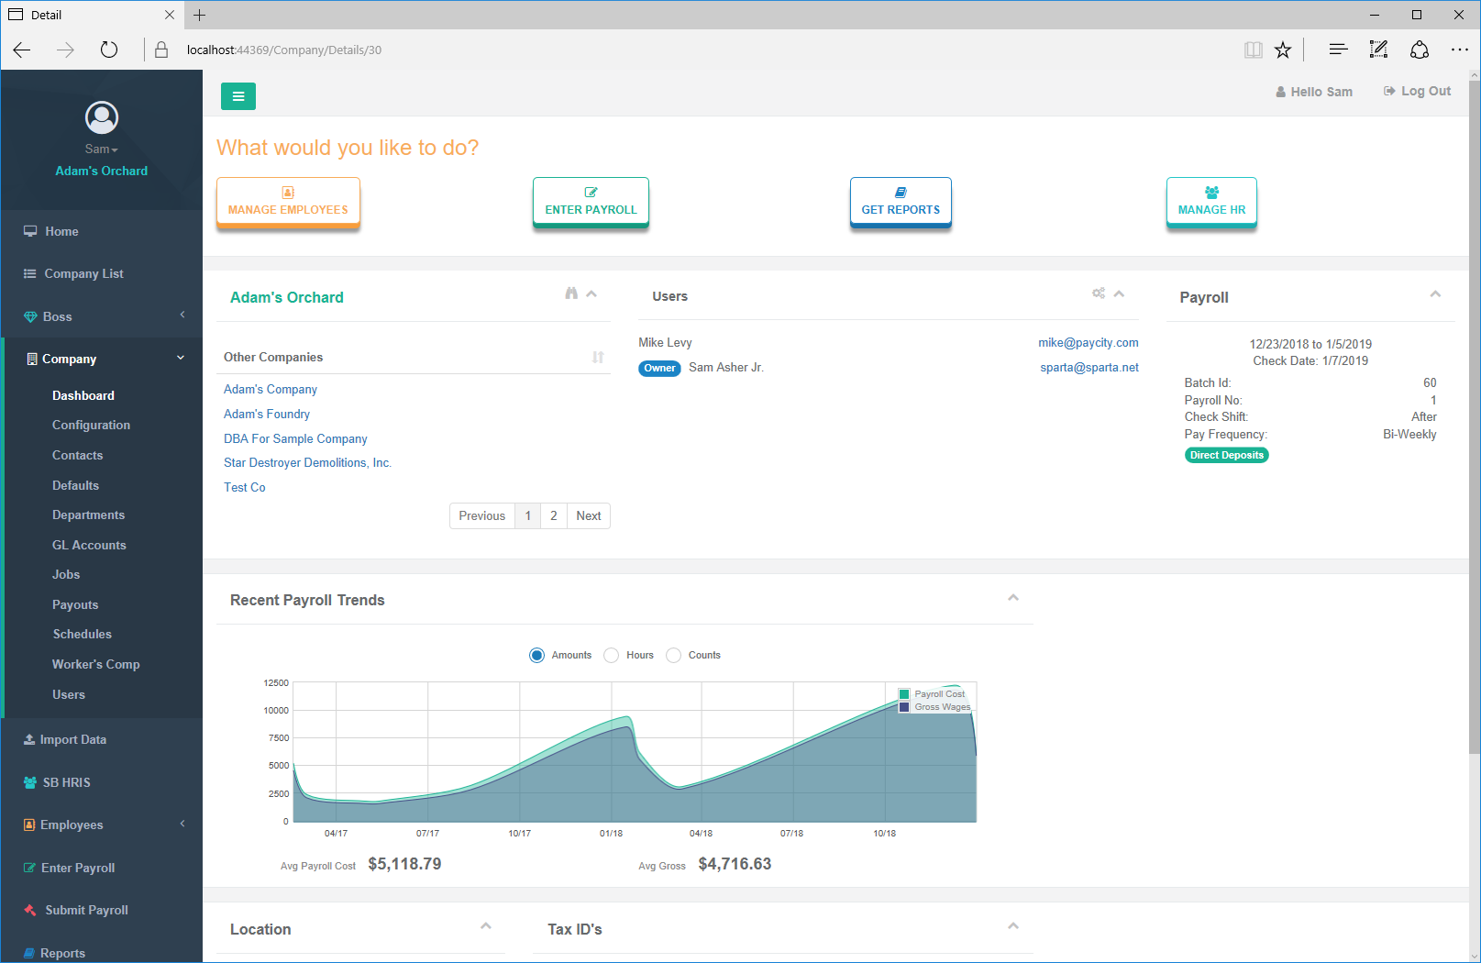The width and height of the screenshot is (1481, 963).
Task: Open GL Accounts in the sidebar
Action: click(x=89, y=545)
